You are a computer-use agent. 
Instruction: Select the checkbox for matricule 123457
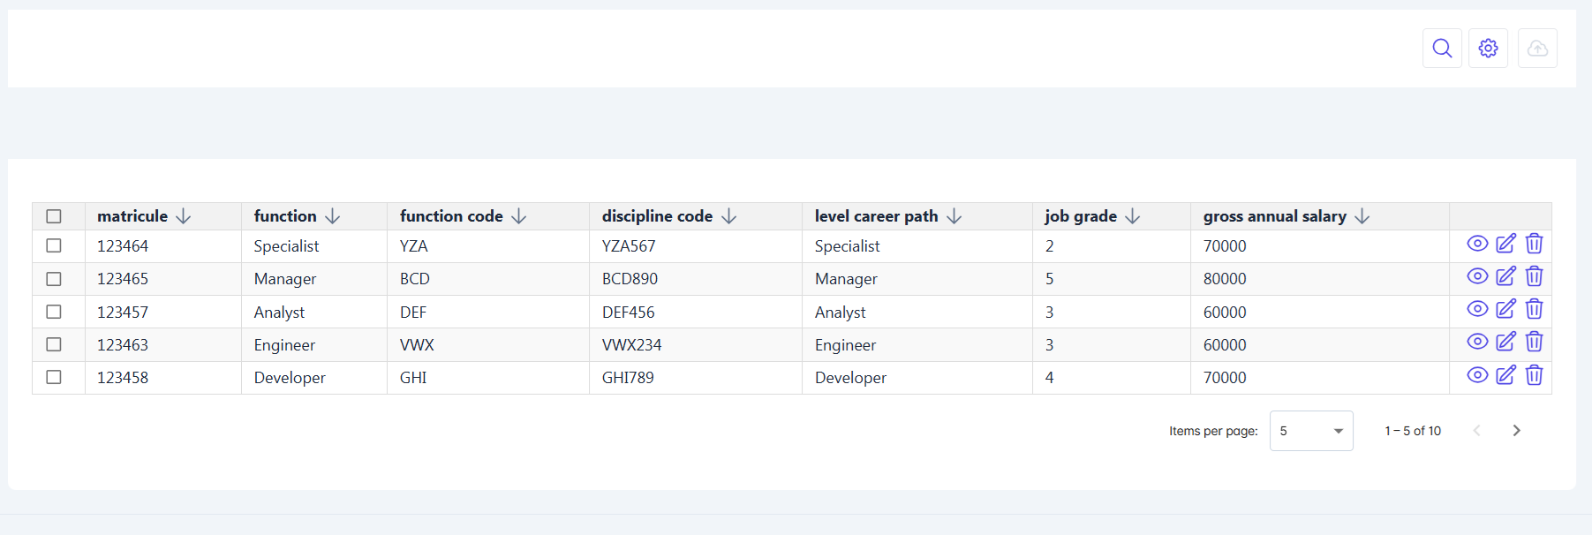pos(54,312)
